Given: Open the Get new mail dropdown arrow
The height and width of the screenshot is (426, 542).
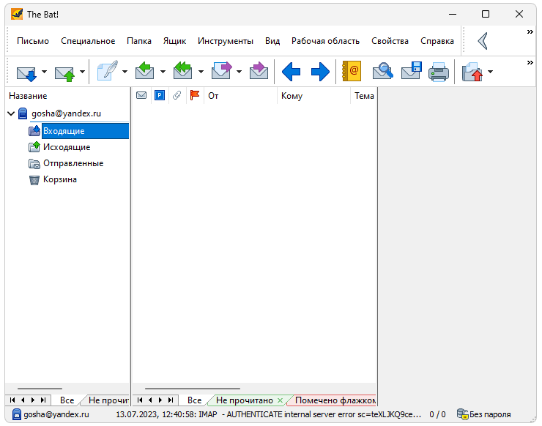Looking at the screenshot, I should 44,72.
